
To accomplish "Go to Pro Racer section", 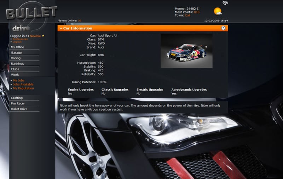I will coord(18,103).
